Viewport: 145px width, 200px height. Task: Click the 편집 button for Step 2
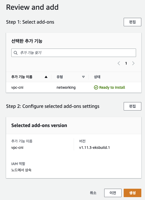coord(132,106)
